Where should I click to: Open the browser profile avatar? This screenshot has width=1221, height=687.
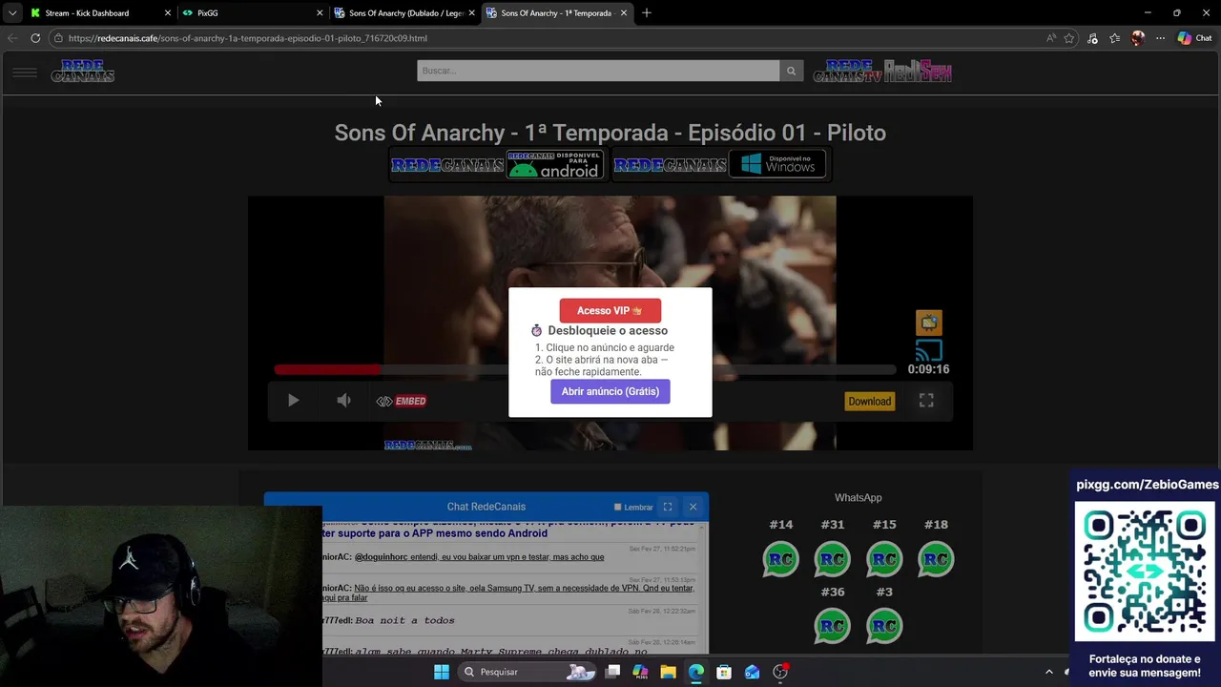1137,38
